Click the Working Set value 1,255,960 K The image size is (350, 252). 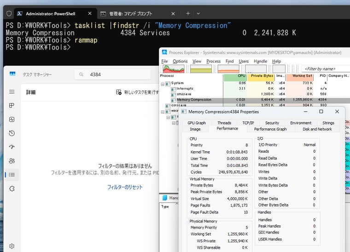pyautogui.click(x=238, y=234)
